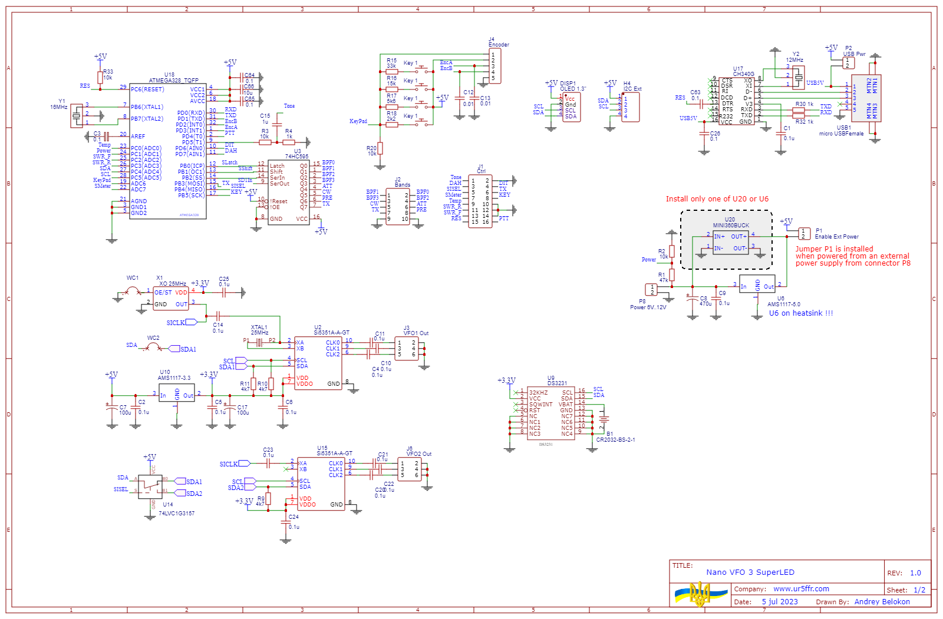Click the XTAL1 25MHz crystal
Image resolution: width=943 pixels, height=619 pixels.
[x=259, y=342]
